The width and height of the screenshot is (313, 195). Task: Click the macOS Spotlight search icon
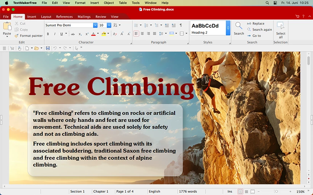(267, 3)
